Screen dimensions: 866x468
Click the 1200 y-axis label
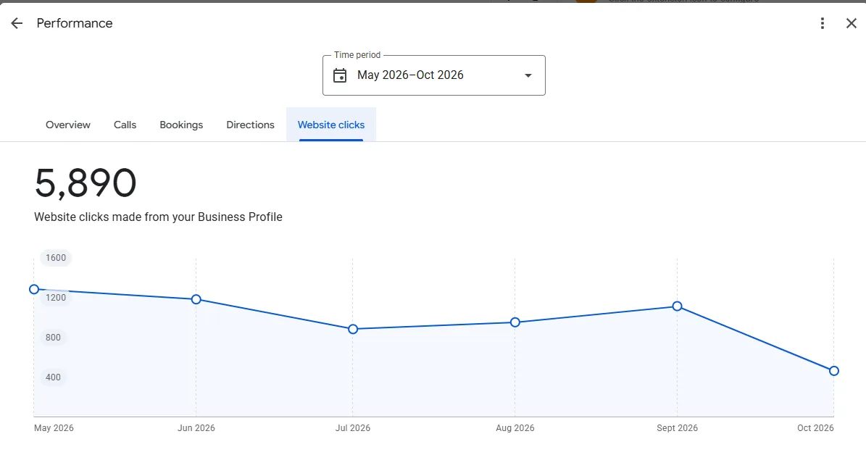(56, 298)
